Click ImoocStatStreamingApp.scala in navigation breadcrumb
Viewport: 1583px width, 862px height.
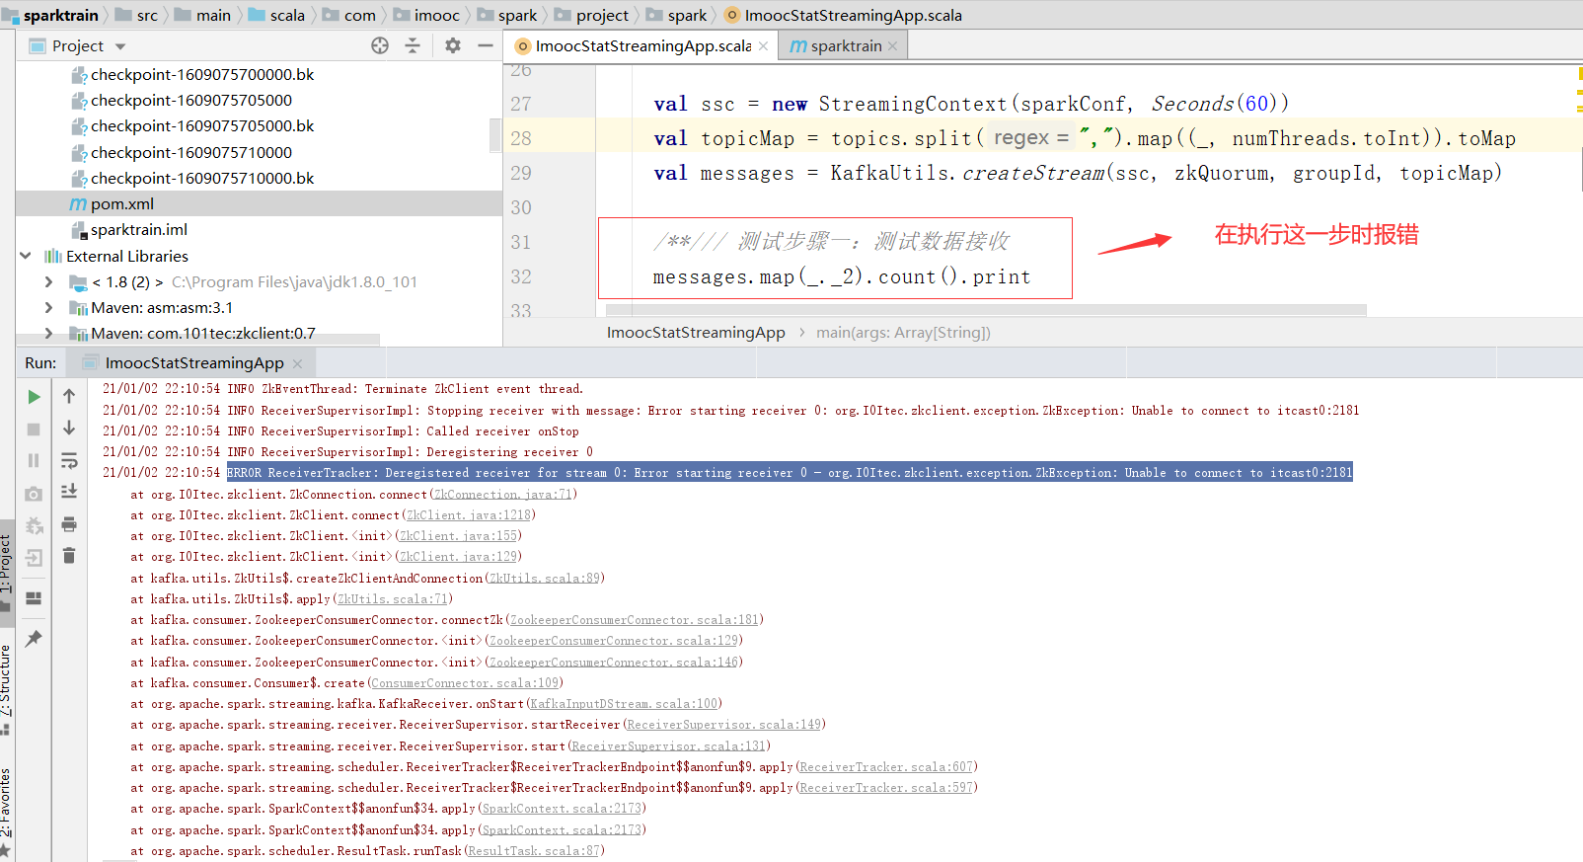coord(853,15)
